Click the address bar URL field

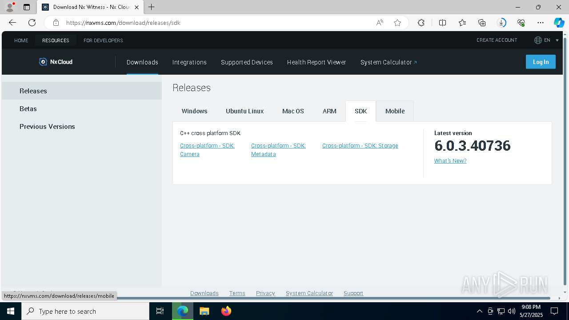tap(218, 23)
